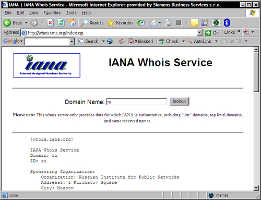Click the Internet zone status icon

pos(211,195)
